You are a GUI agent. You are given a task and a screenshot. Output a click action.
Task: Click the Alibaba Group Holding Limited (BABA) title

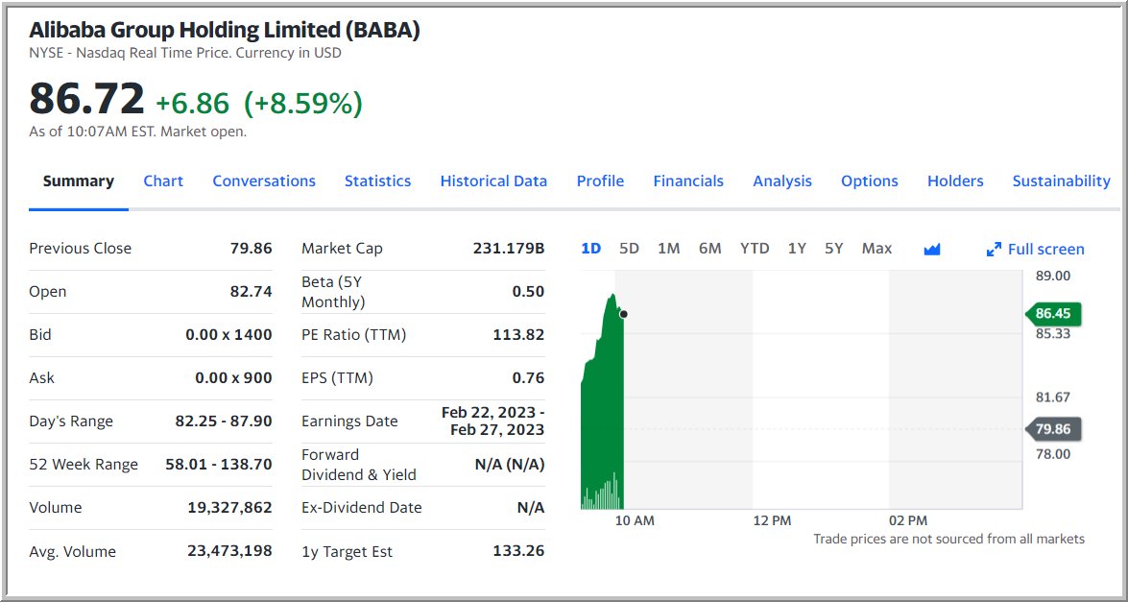point(225,30)
